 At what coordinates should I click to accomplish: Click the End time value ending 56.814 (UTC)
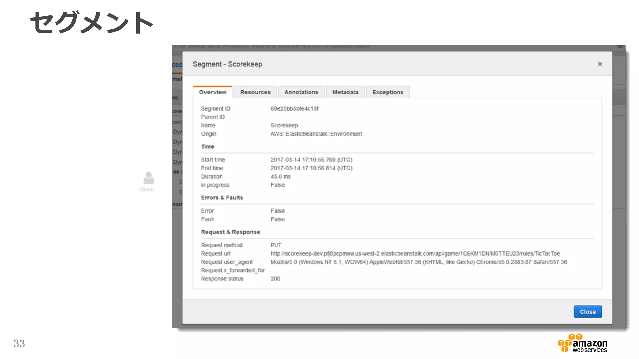click(x=311, y=168)
